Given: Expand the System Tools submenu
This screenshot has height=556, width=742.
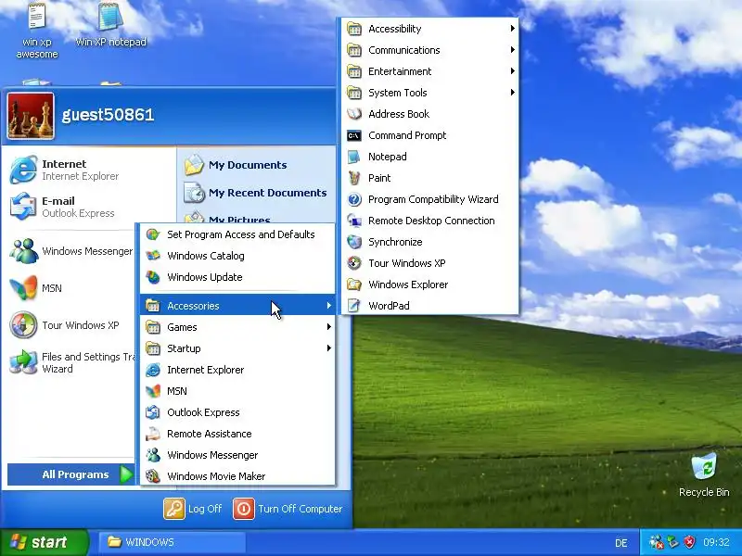Looking at the screenshot, I should pos(430,93).
